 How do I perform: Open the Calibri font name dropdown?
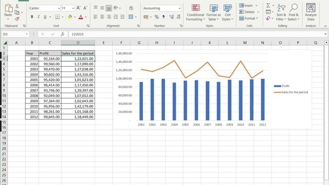pos(59,8)
